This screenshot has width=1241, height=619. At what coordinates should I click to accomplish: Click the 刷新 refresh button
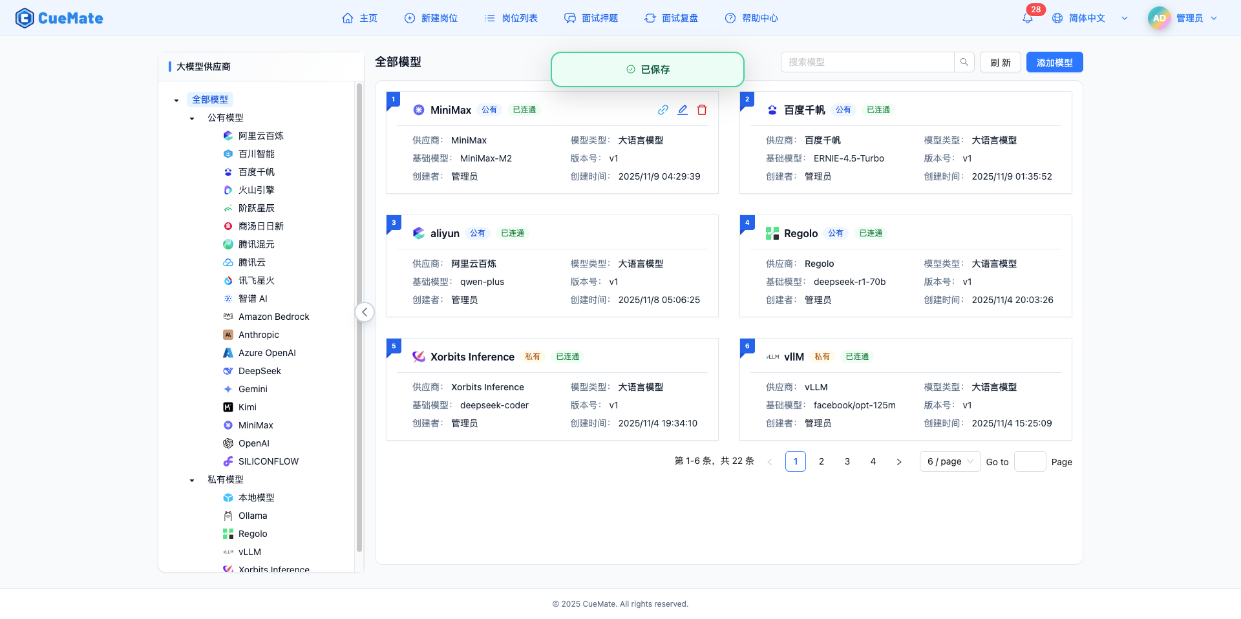[1000, 62]
